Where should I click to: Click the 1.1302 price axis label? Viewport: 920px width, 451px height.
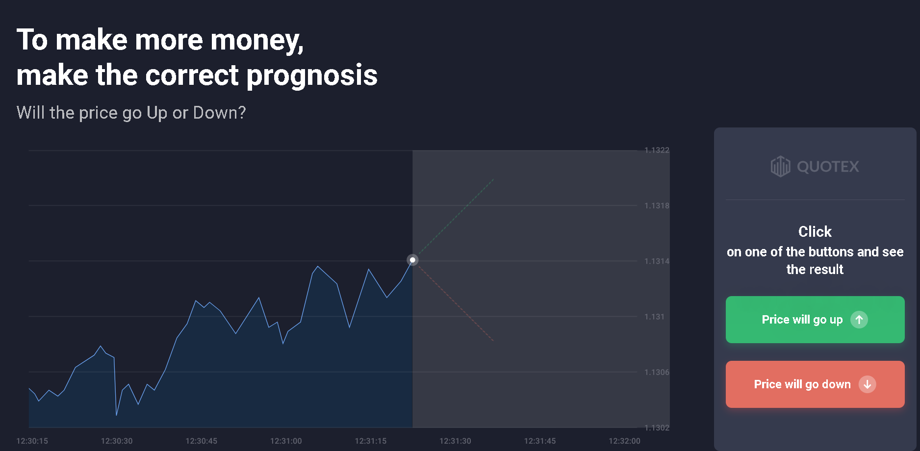(x=657, y=427)
